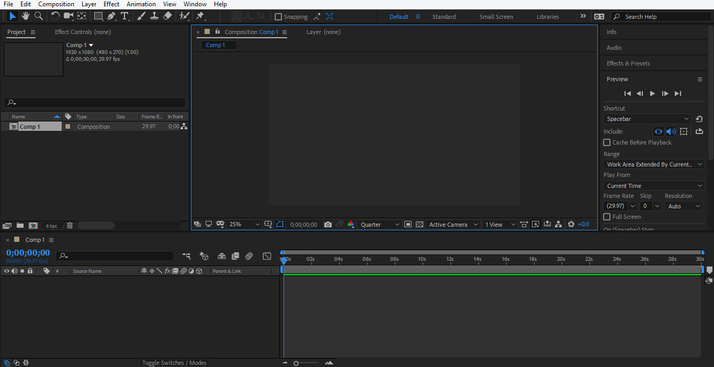
Task: Toggle include audio speaker in Preview panel
Action: (671, 131)
